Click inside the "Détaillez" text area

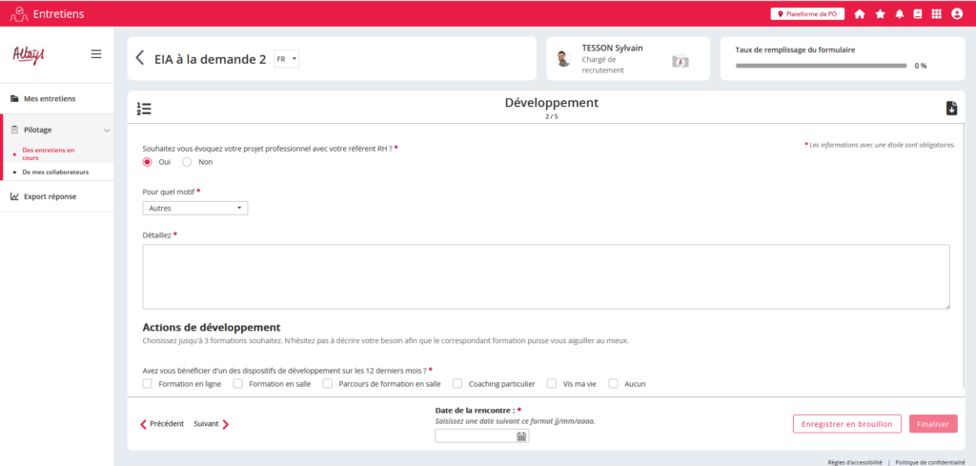545,276
